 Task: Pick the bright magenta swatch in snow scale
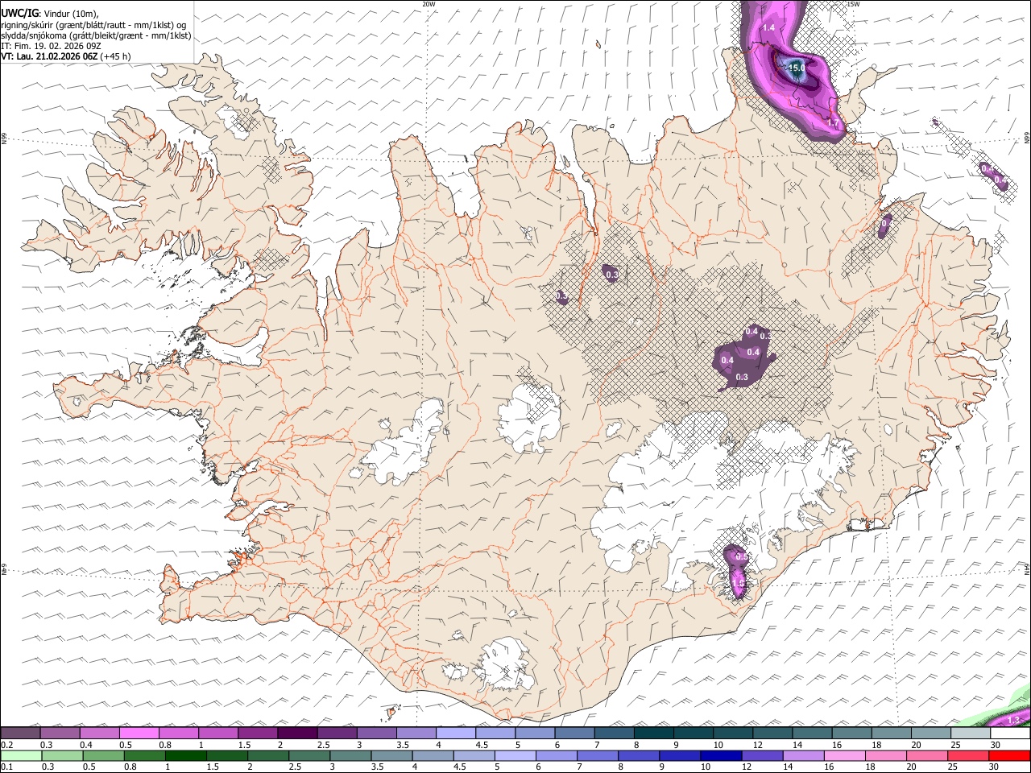(x=139, y=733)
